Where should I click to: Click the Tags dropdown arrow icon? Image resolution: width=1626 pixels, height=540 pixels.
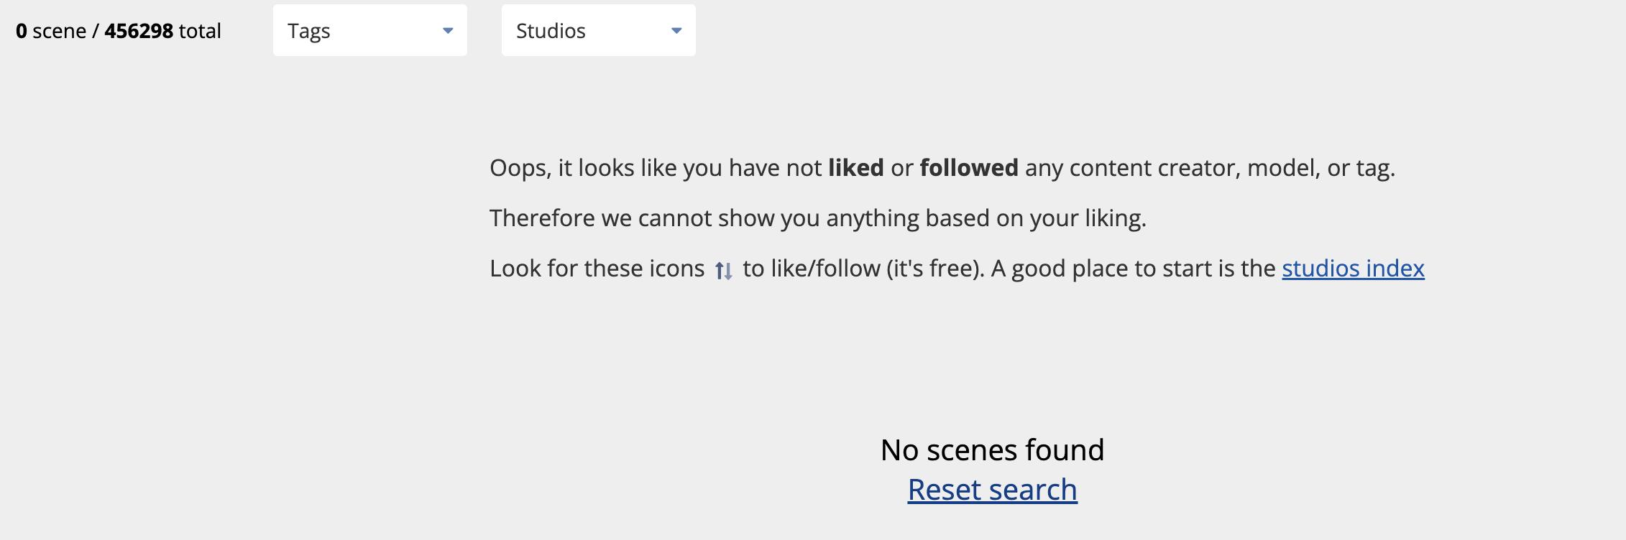(448, 31)
